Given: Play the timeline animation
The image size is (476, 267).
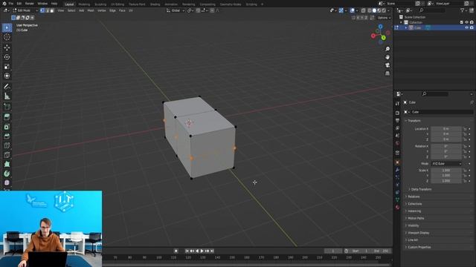Looking at the screenshot, I should (x=202, y=251).
